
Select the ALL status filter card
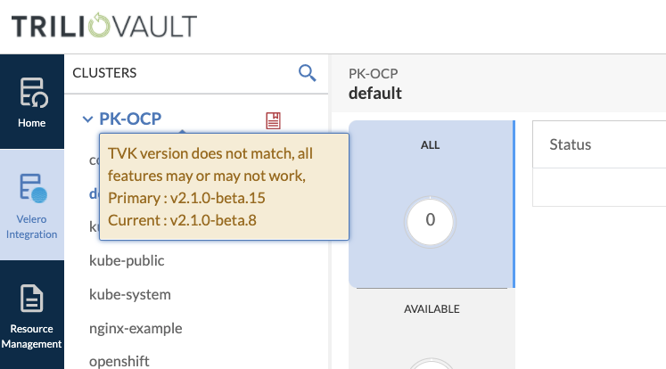pyautogui.click(x=431, y=203)
